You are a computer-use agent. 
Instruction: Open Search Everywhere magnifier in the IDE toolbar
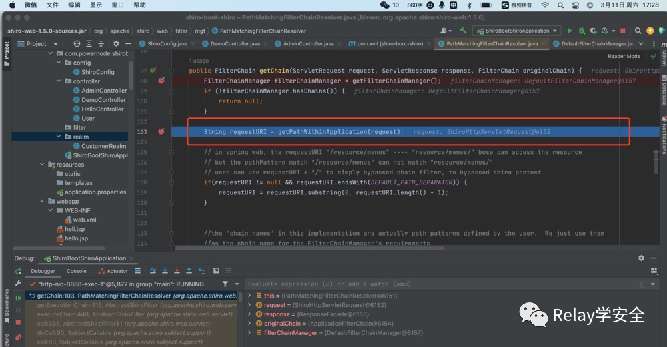coord(638,31)
